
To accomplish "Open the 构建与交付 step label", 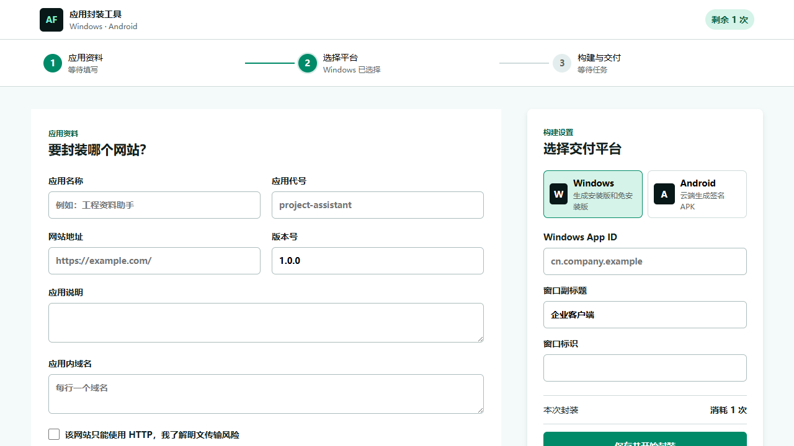I will (599, 58).
